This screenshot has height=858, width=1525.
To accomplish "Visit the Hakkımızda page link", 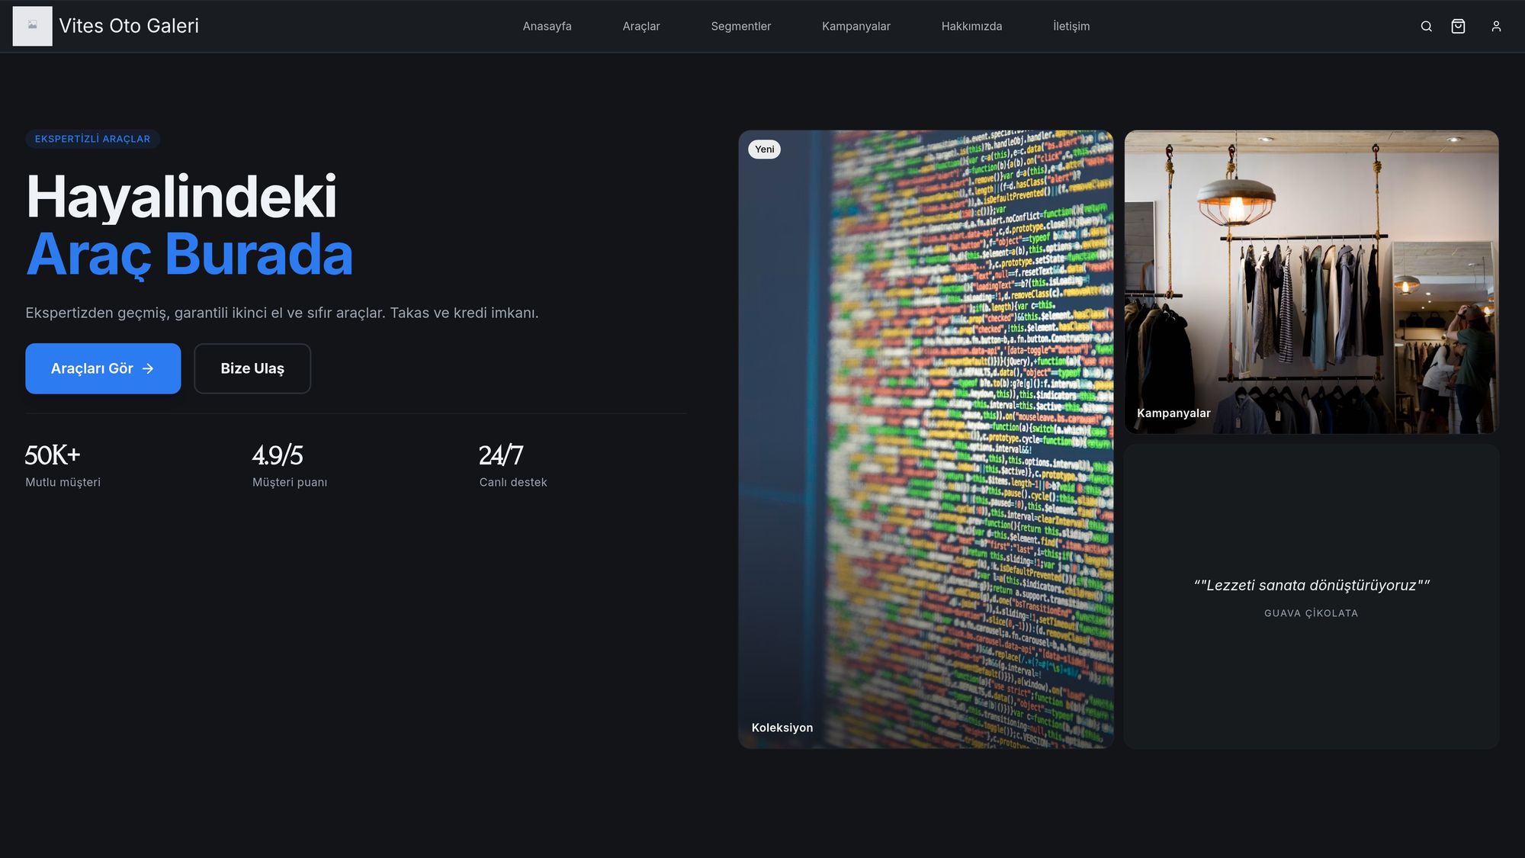I will pos(971,26).
